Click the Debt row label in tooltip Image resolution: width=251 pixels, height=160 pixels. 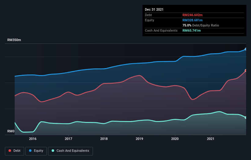pos(148,15)
